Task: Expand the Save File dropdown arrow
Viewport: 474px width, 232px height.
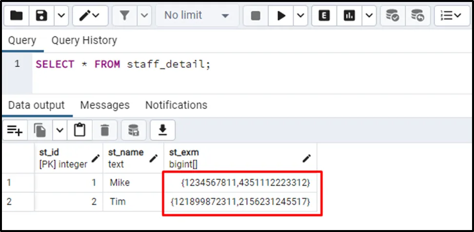Action: (60, 16)
